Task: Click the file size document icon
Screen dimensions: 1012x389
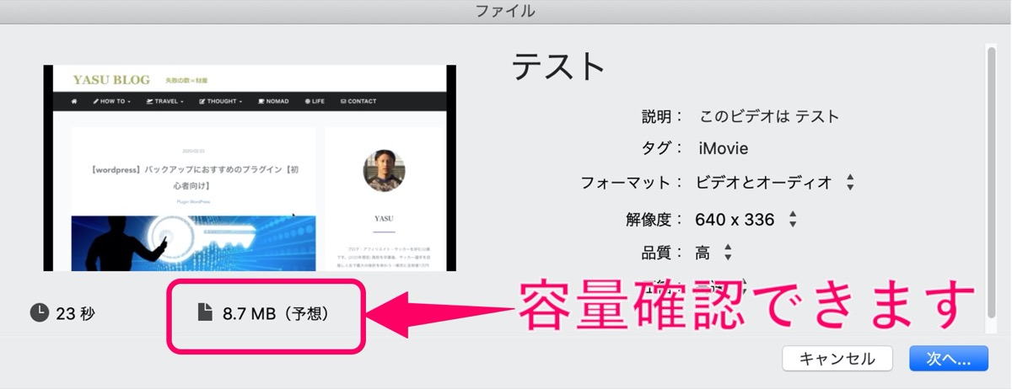Action: 205,312
